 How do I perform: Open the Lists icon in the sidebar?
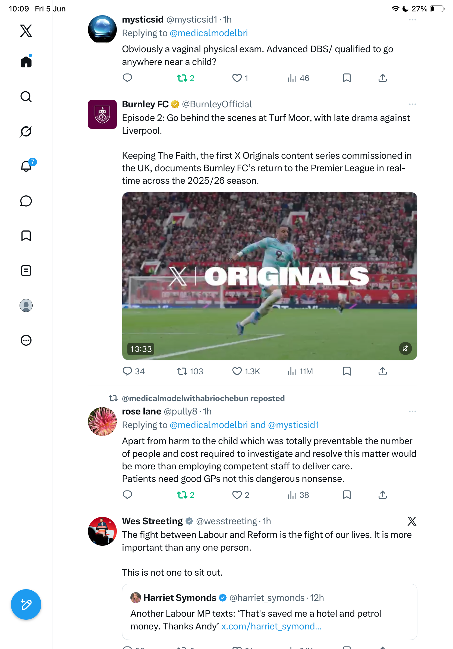[x=26, y=270]
